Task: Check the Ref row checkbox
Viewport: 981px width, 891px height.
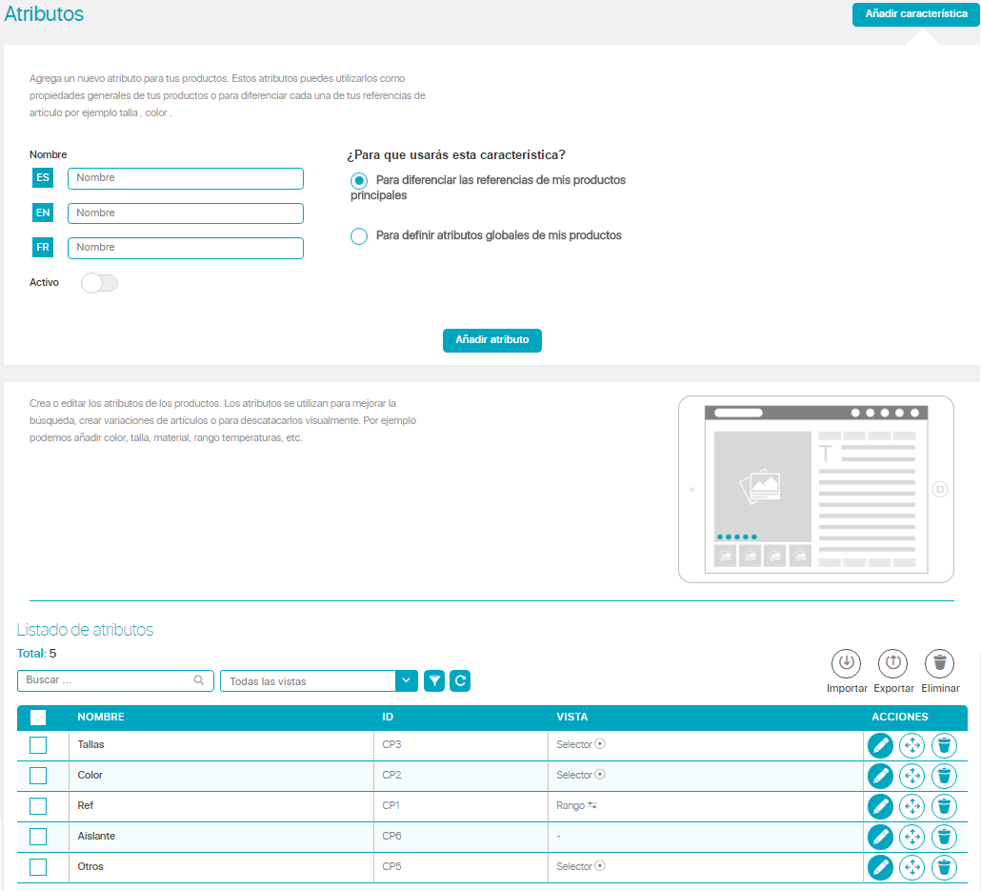Action: coord(38,806)
